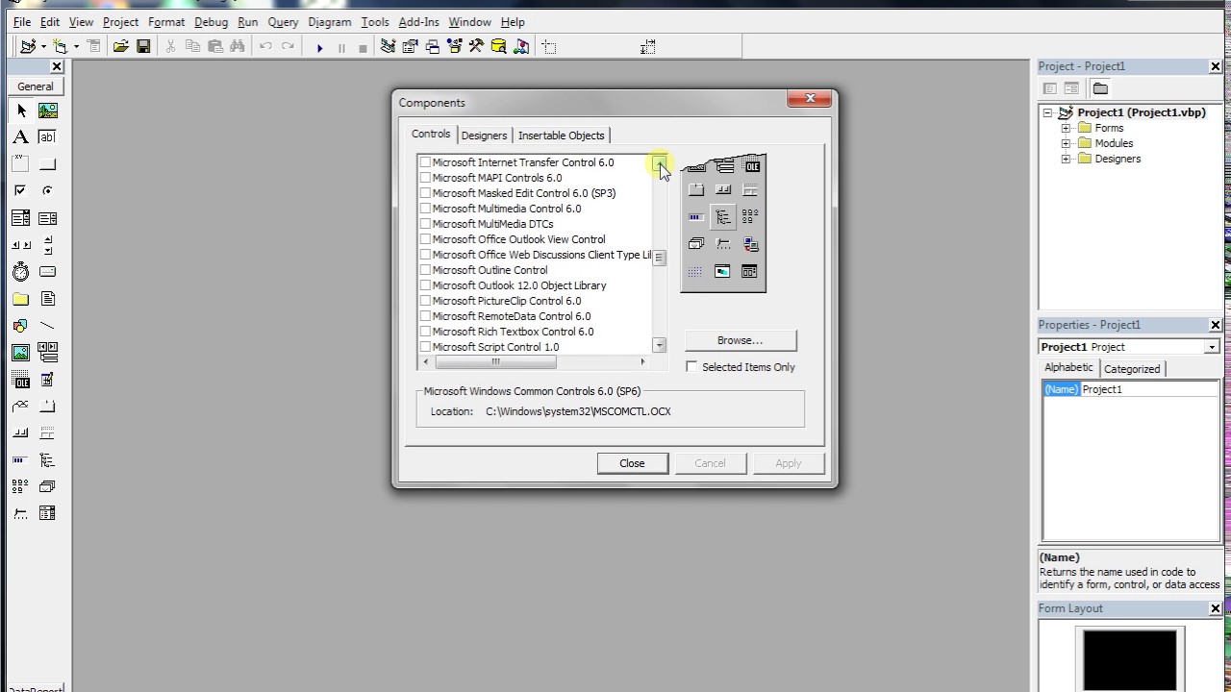1231x692 pixels.
Task: Click the Browse... button
Action: pyautogui.click(x=740, y=340)
